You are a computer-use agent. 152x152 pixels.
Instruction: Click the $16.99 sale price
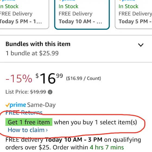point(49,78)
